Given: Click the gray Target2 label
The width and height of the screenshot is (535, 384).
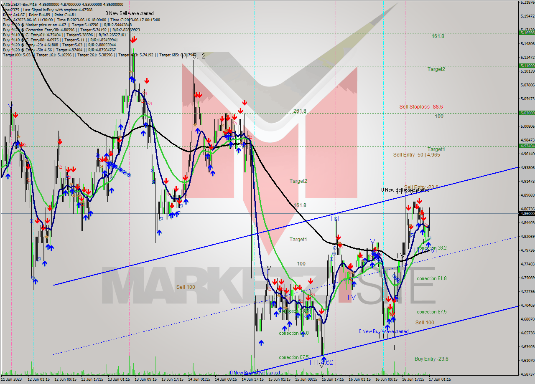Looking at the screenshot, I should coord(298,181).
